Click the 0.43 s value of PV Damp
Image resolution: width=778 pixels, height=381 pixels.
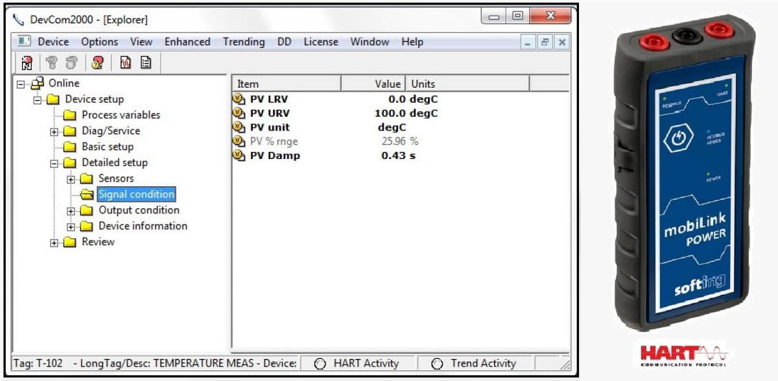click(x=398, y=156)
